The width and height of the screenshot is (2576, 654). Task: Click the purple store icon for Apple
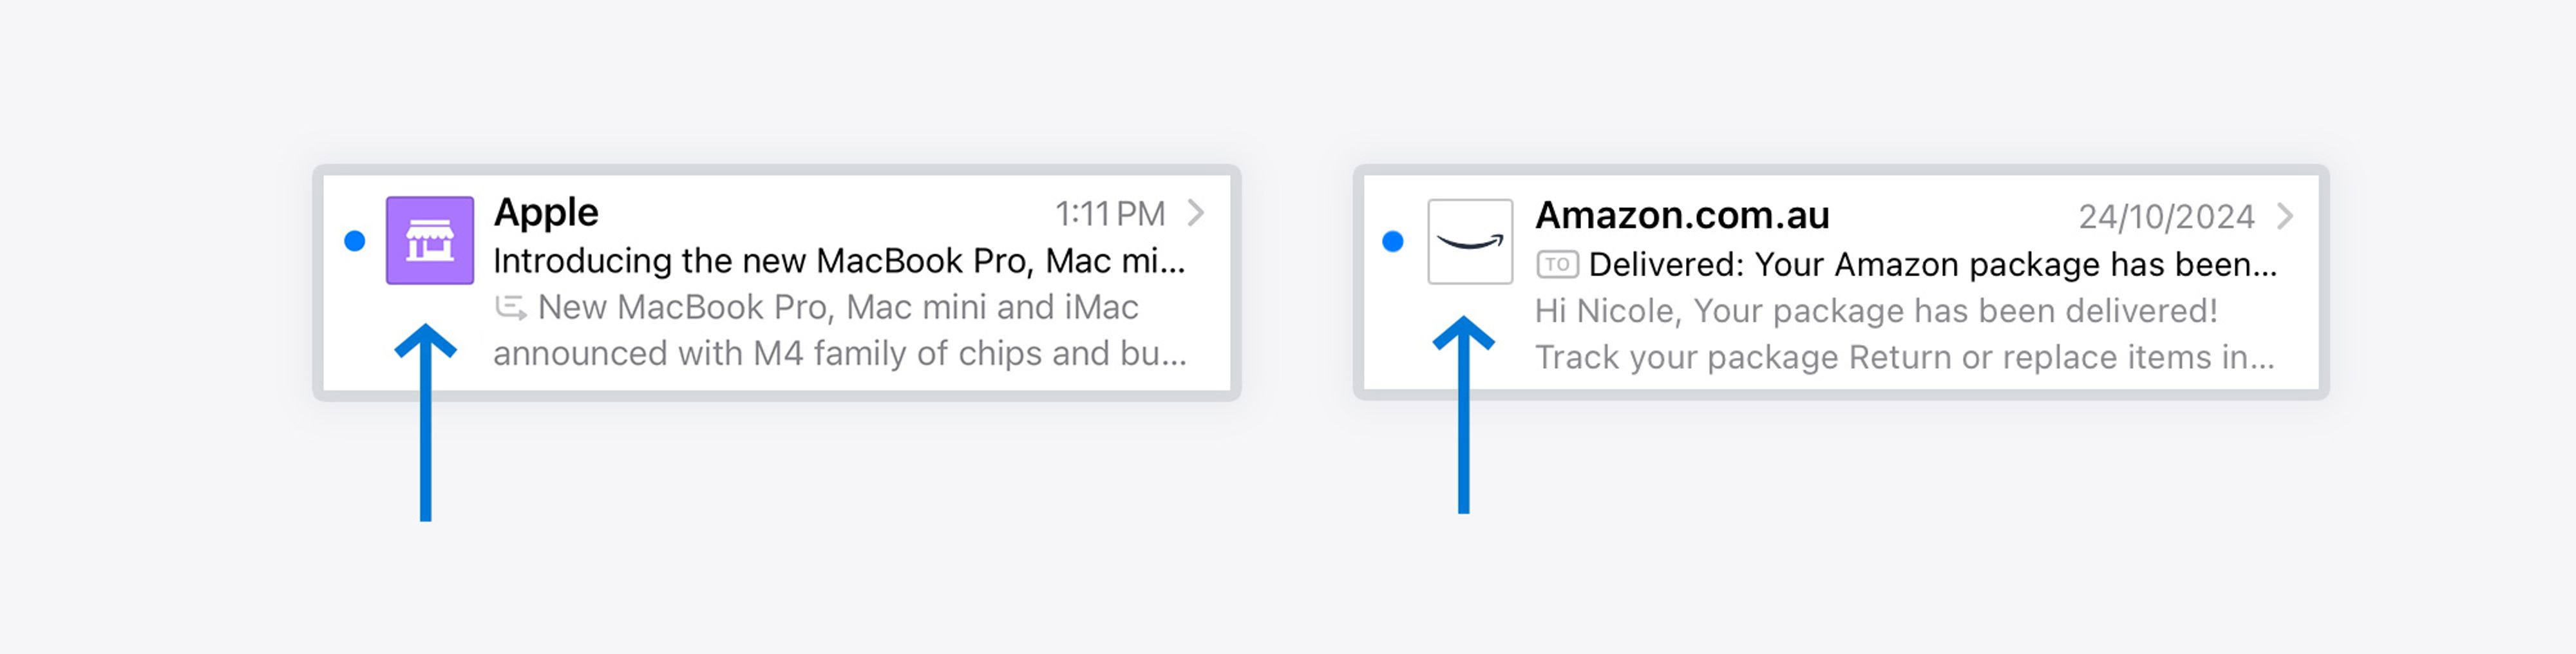[430, 240]
